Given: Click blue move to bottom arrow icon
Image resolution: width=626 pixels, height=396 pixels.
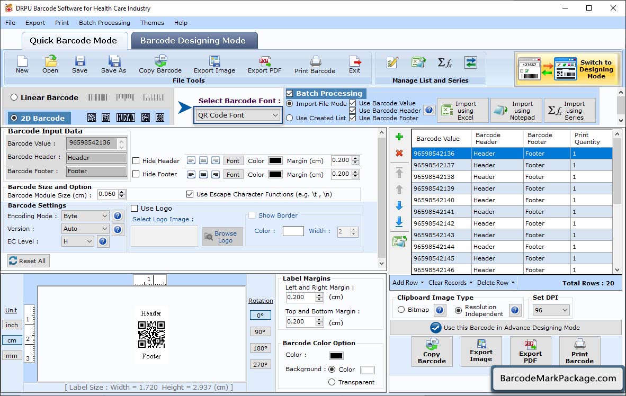Looking at the screenshot, I should (x=399, y=222).
